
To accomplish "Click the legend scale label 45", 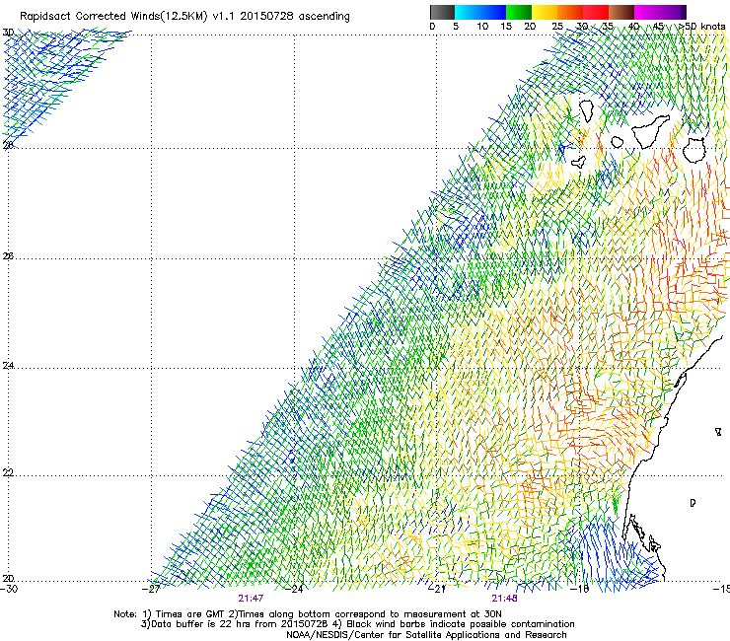I will [658, 27].
